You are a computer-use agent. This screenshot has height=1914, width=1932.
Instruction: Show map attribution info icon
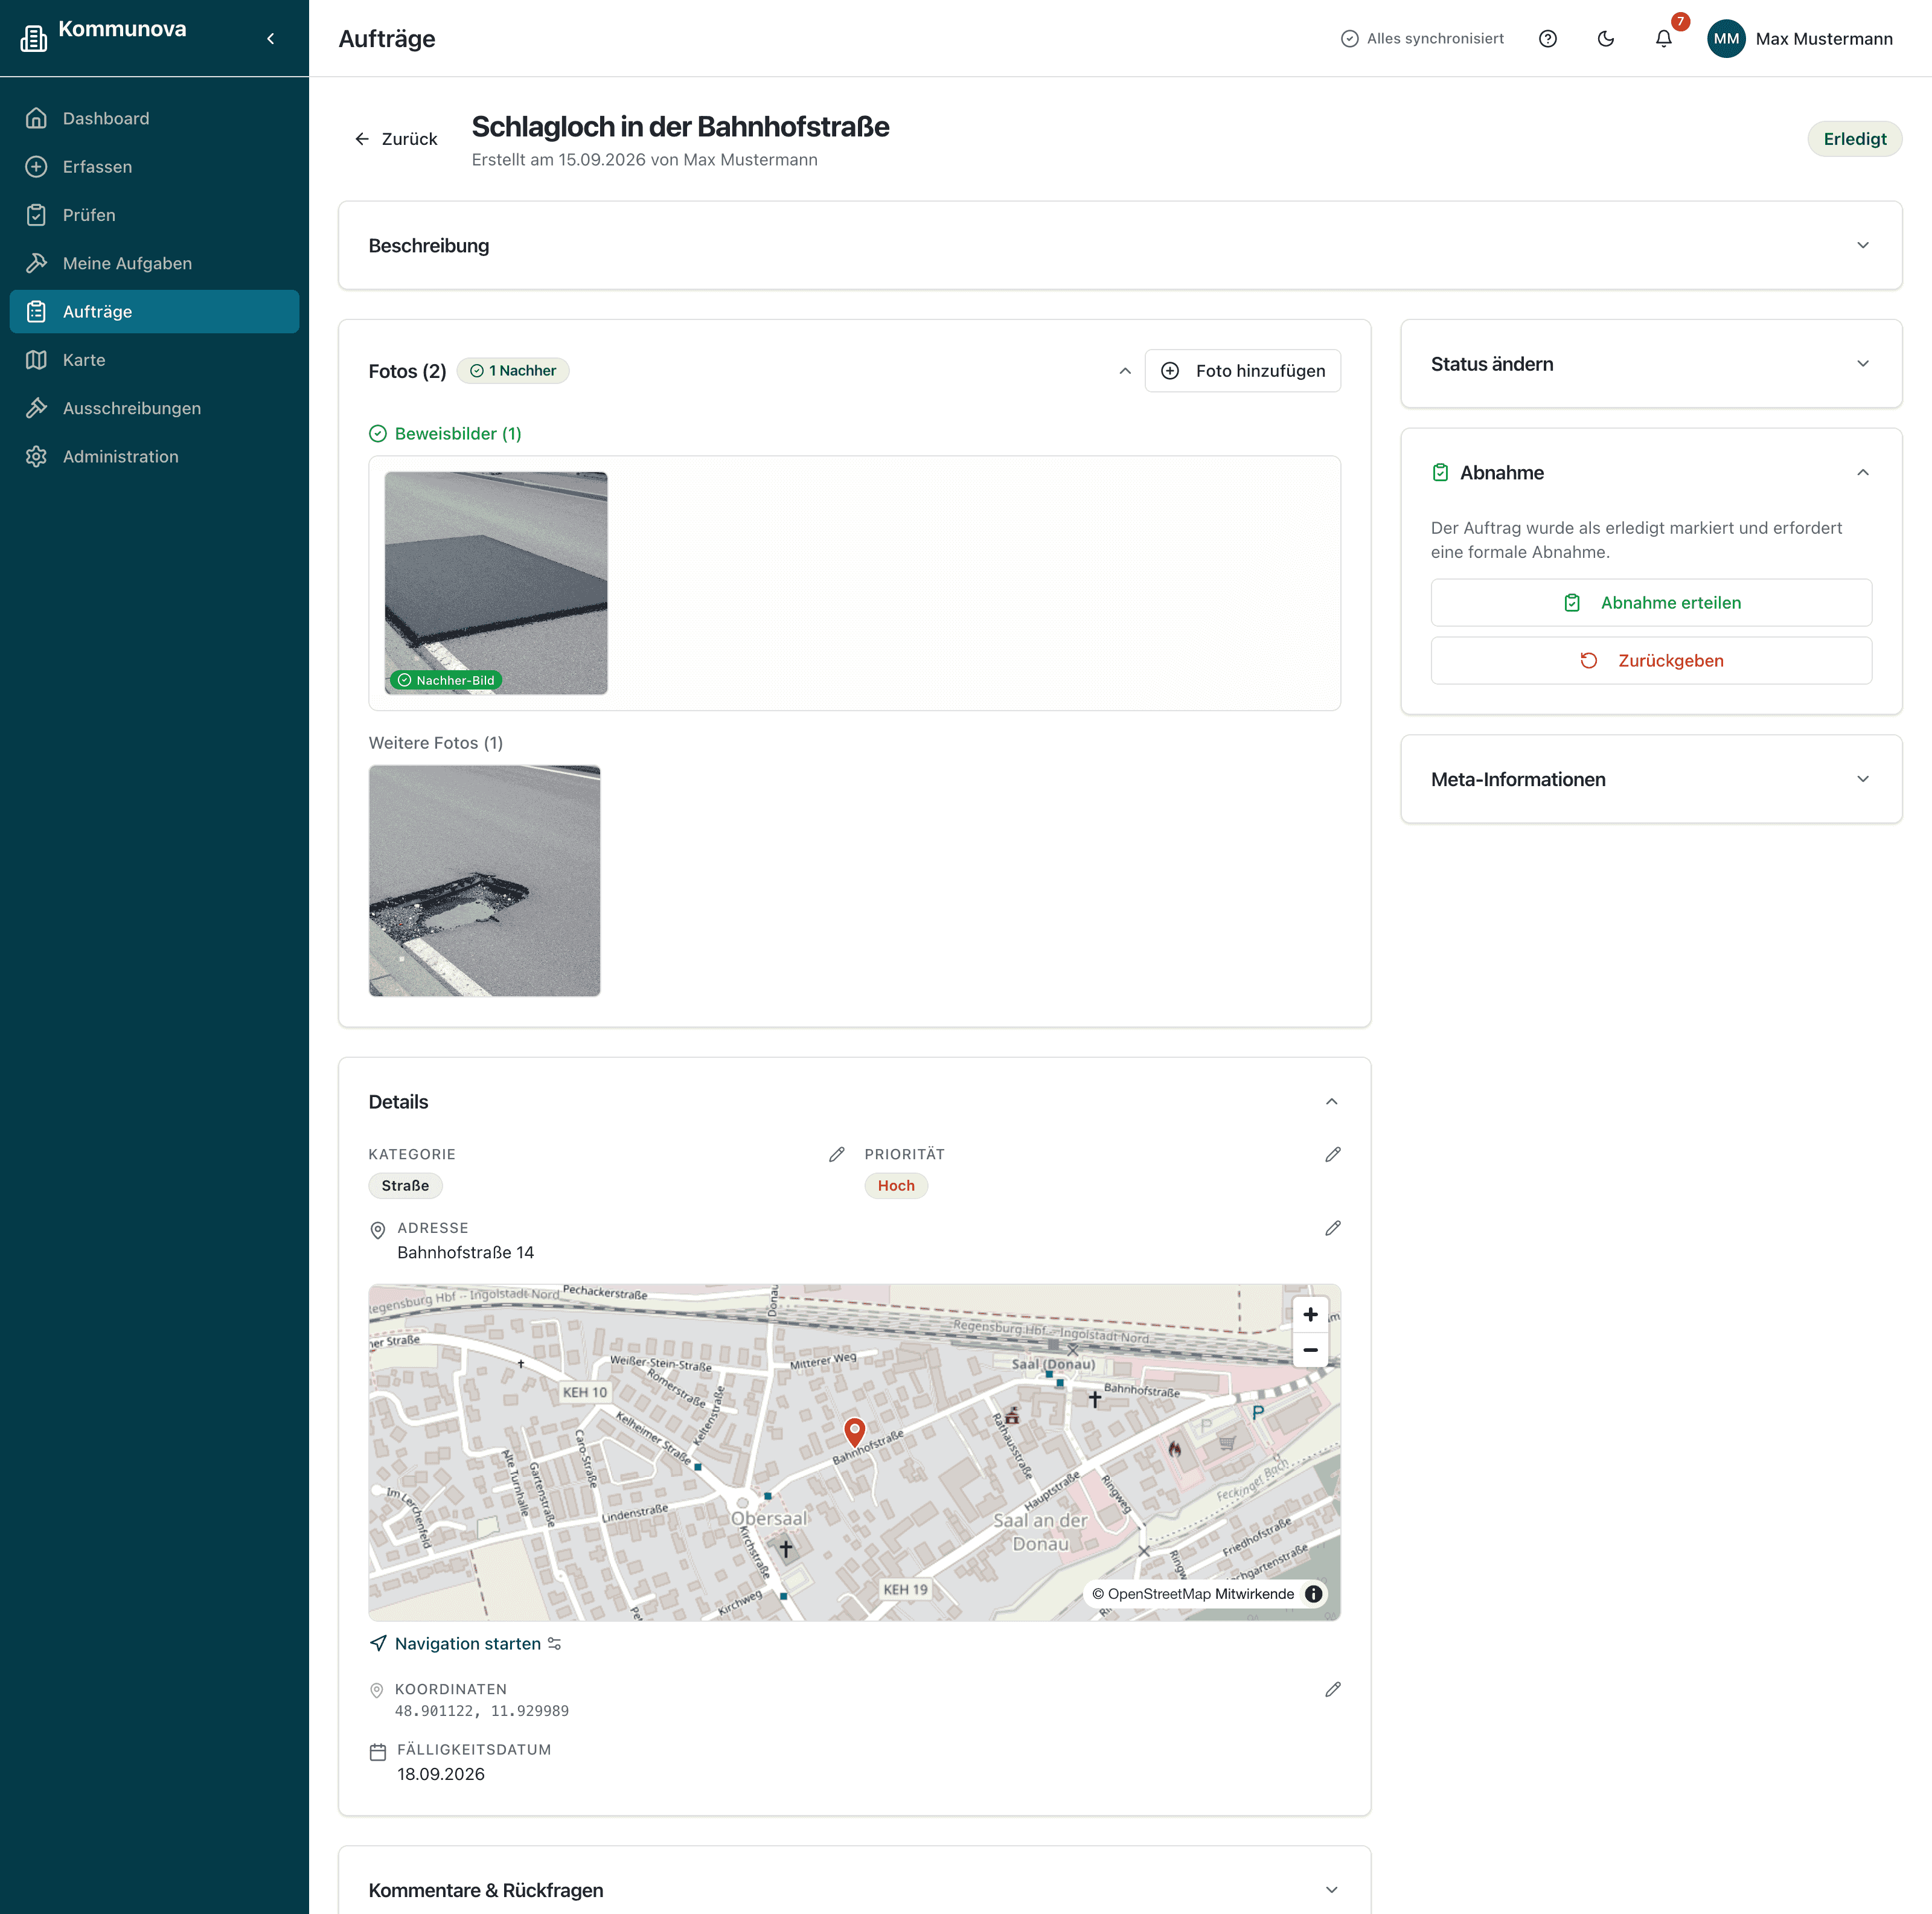[1313, 1594]
